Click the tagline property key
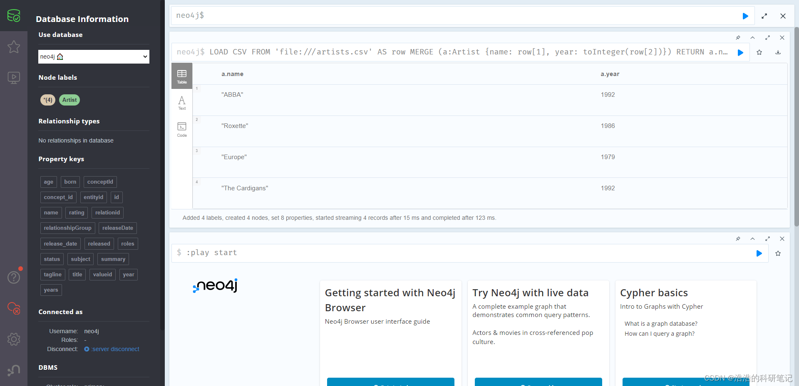 53,275
